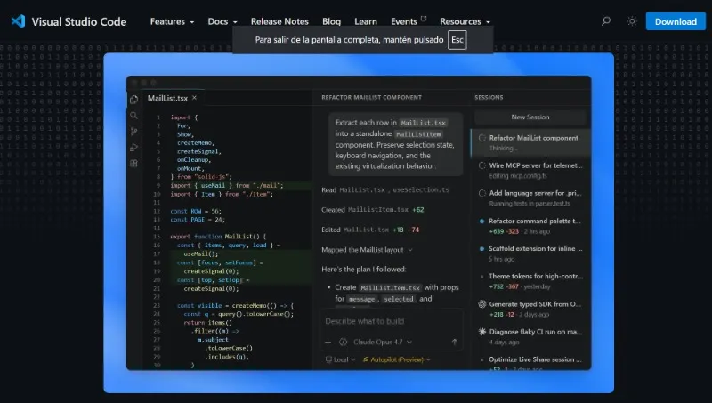Viewport: 712px width, 403px height.
Task: Click blue dot beside Scaffold extension session
Action: coord(481,249)
